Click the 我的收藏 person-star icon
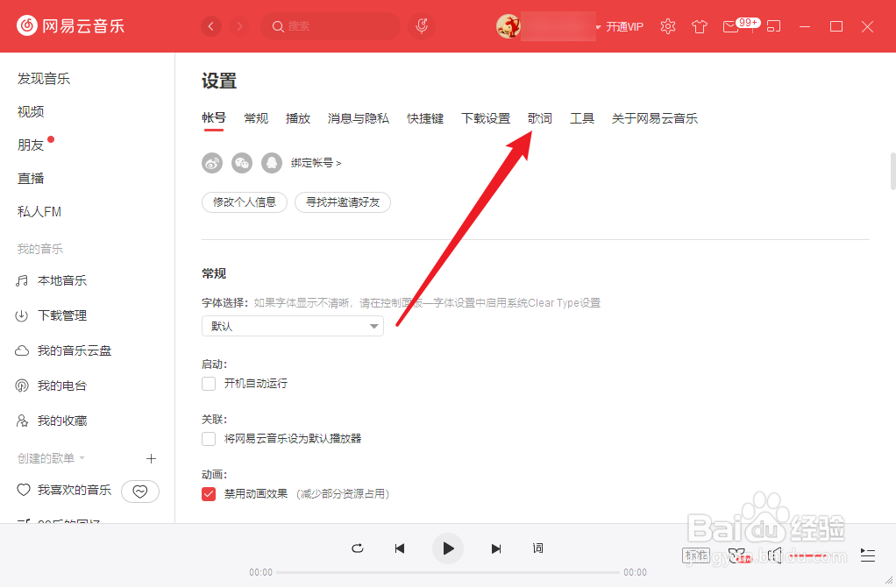Viewport: 896px width, 587px height. pyautogui.click(x=22, y=421)
